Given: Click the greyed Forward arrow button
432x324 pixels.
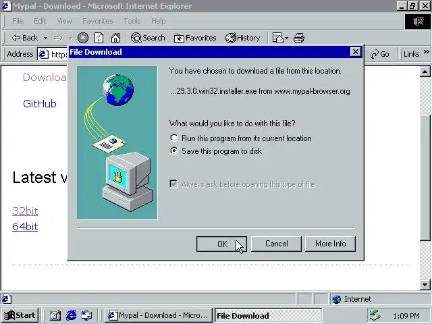Looking at the screenshot, I should (x=58, y=38).
